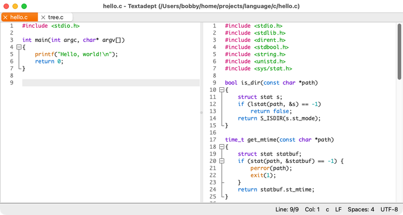The height and width of the screenshot is (215, 403).
Task: Click 'perror(path);' on line 21
Action: click(x=271, y=168)
